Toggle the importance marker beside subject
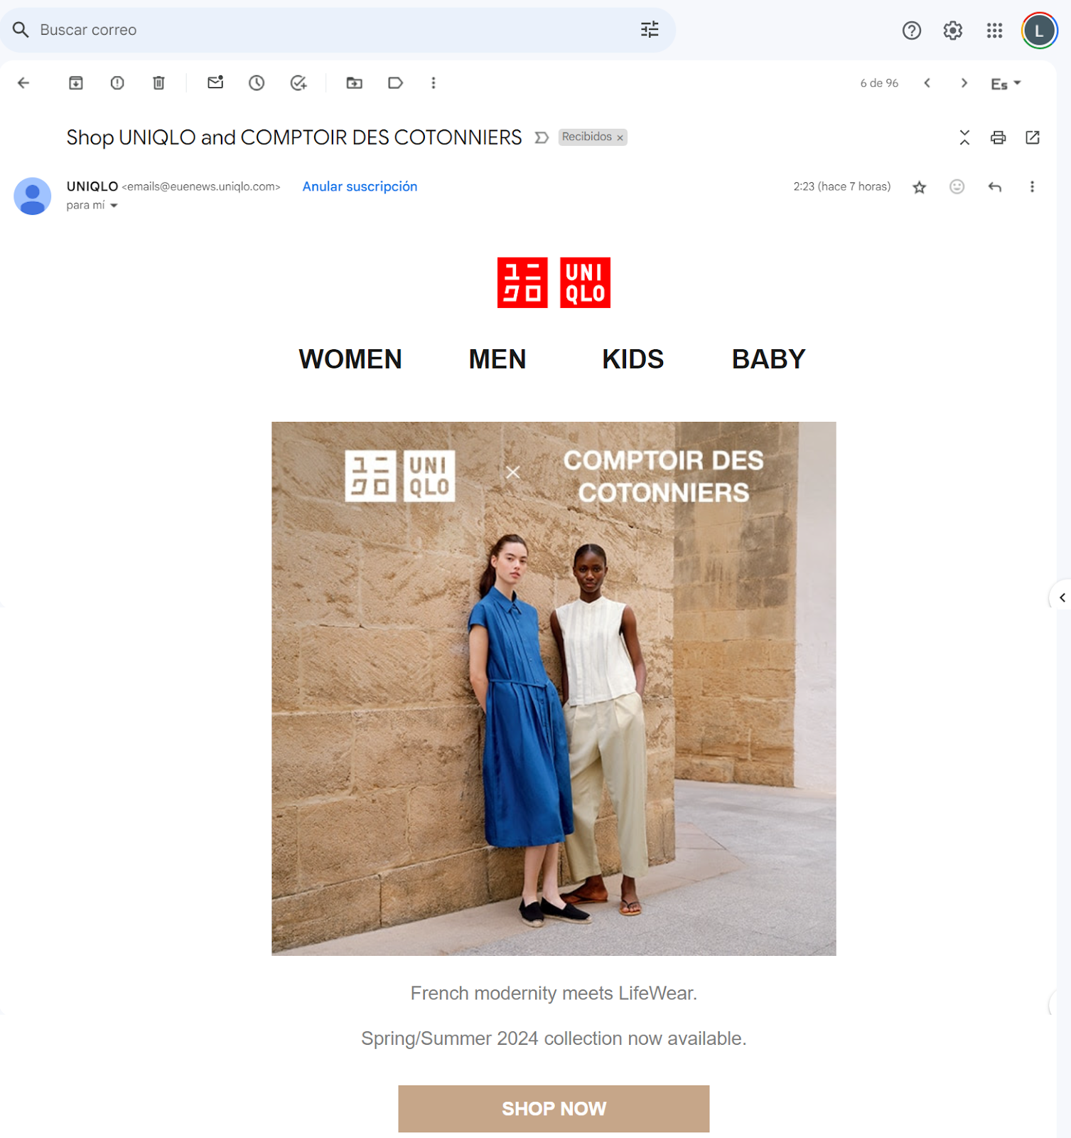The width and height of the screenshot is (1071, 1138). (x=542, y=137)
